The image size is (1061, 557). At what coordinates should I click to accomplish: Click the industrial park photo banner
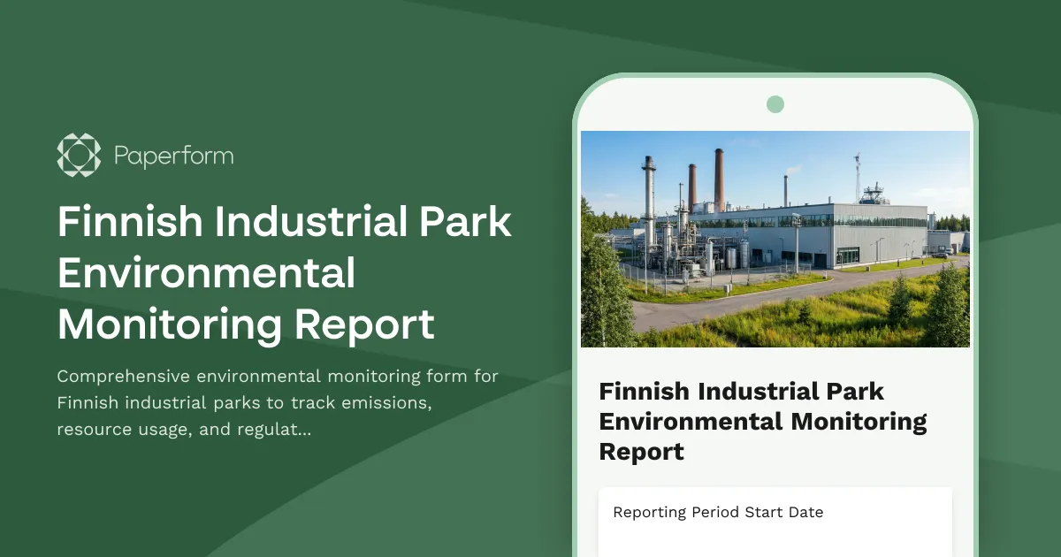tap(775, 239)
